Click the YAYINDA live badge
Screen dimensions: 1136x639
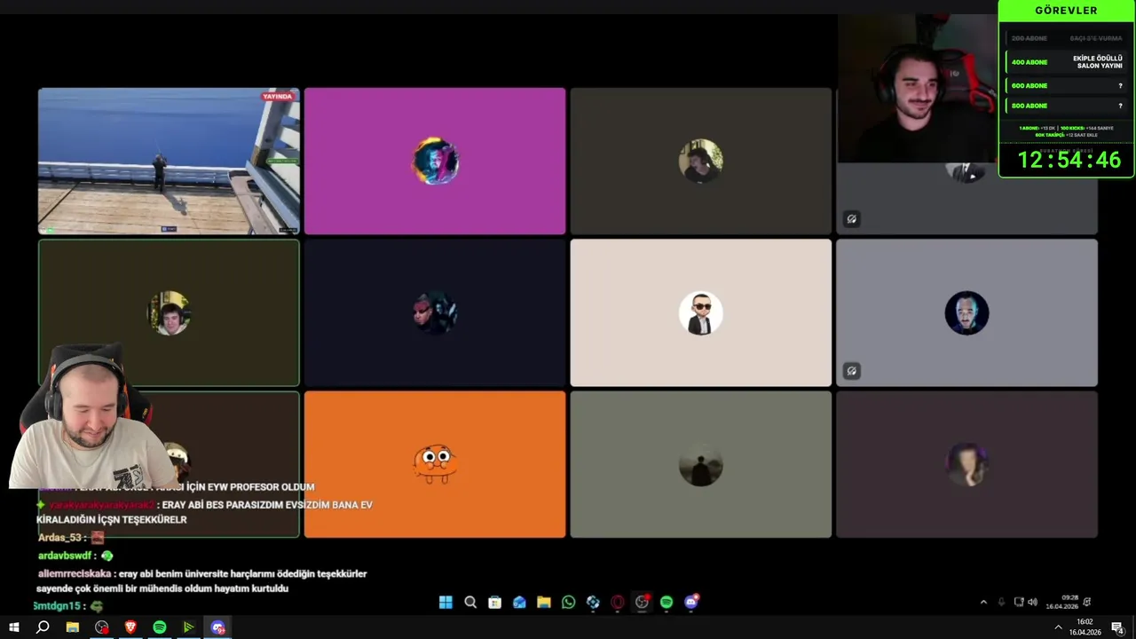(x=277, y=96)
